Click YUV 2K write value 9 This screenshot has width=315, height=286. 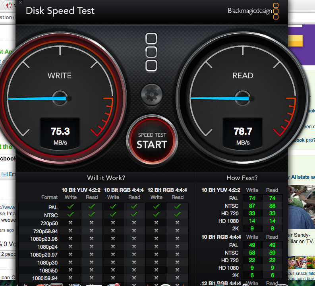(252, 228)
